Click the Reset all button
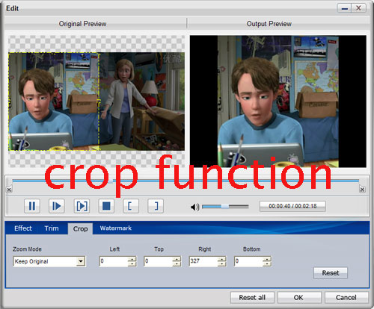The width and height of the screenshot is (374, 309). tap(252, 297)
